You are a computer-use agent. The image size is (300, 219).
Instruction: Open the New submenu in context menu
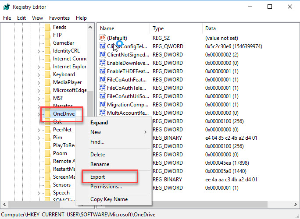pos(114,132)
